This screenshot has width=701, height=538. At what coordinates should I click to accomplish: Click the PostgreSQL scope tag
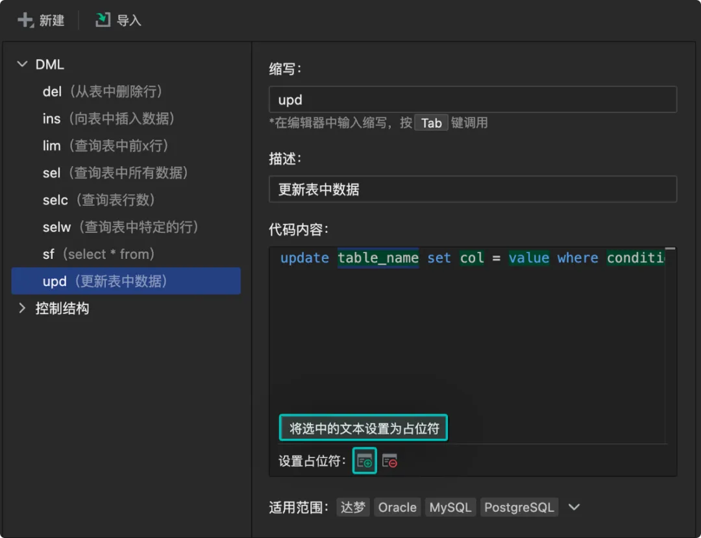[519, 507]
